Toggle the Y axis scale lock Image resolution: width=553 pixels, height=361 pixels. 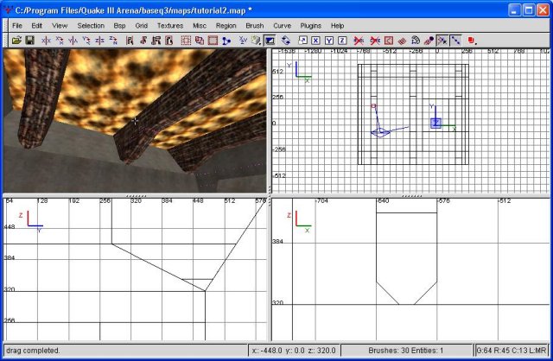pos(329,41)
